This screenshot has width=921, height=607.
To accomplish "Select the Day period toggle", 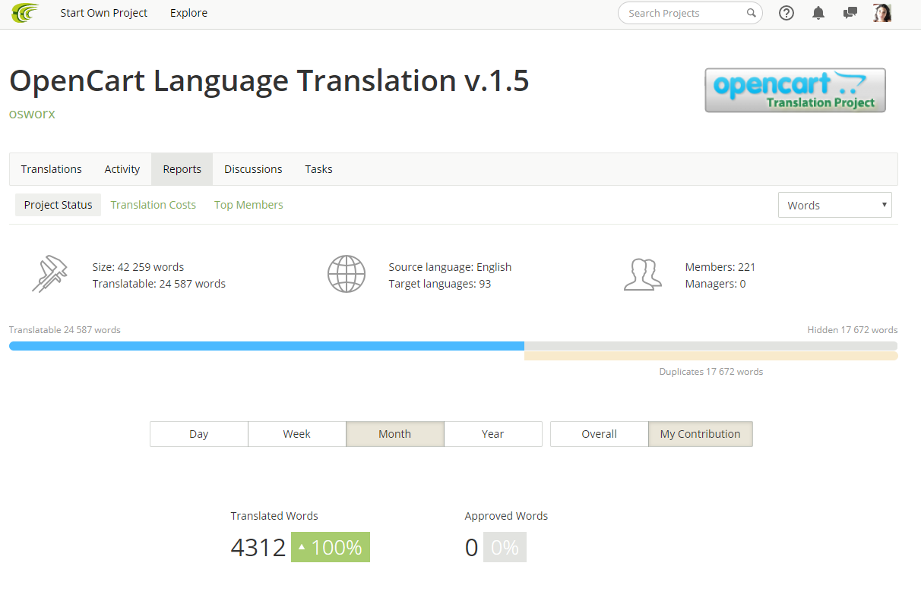I will point(199,434).
